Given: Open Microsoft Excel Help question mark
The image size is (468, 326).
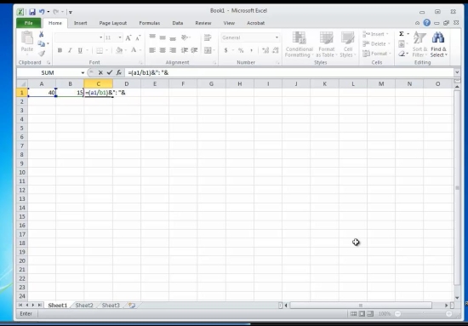Looking at the screenshot, I should 427,23.
